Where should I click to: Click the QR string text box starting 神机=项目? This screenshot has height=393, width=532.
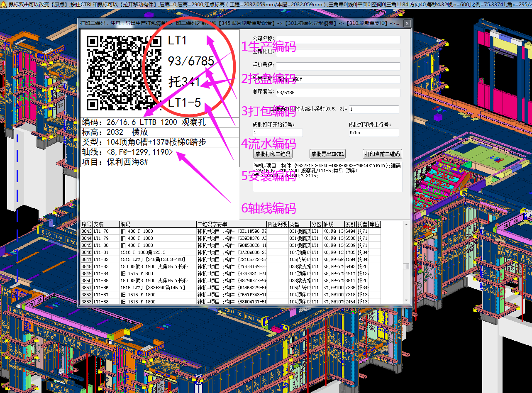327,177
